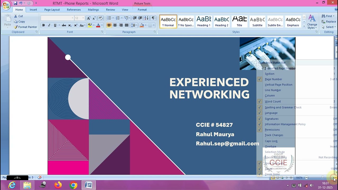The width and height of the screenshot is (338, 190).
Task: Open the Format tab under Picture Tools
Action: click(142, 10)
